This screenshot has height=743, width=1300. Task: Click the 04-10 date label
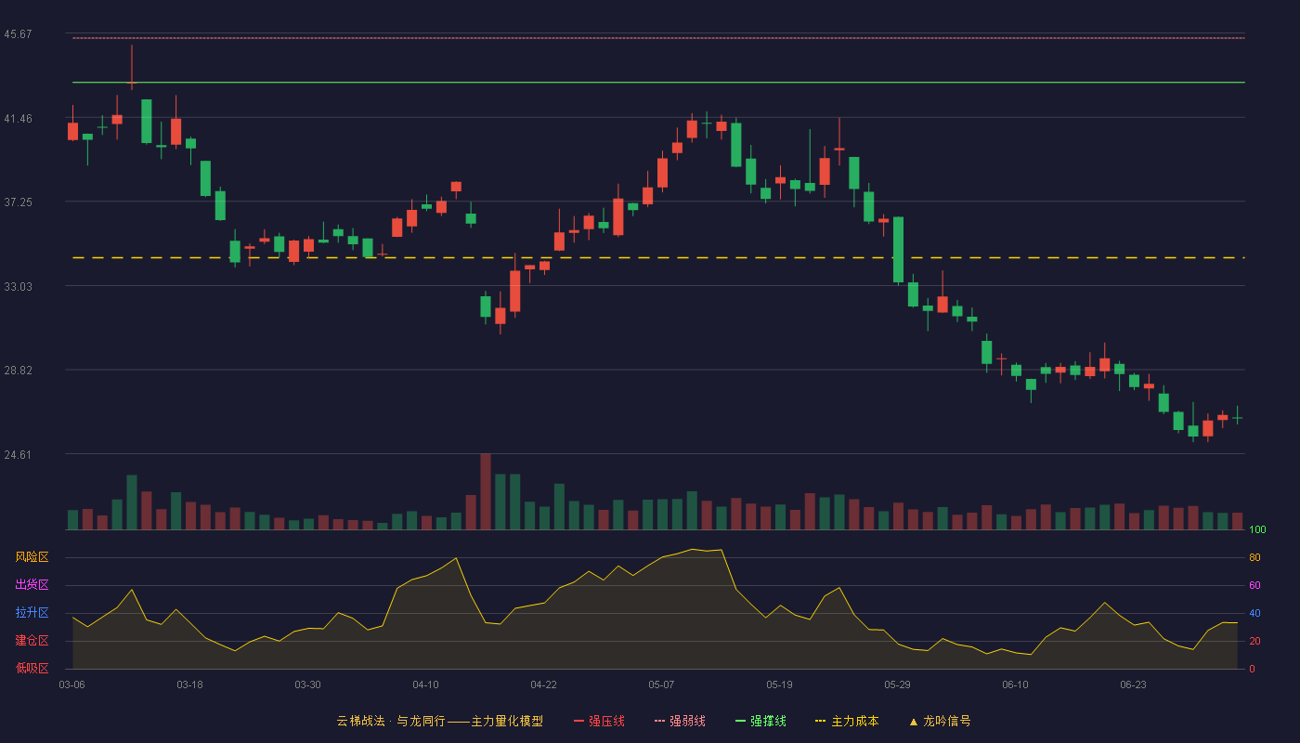[425, 684]
